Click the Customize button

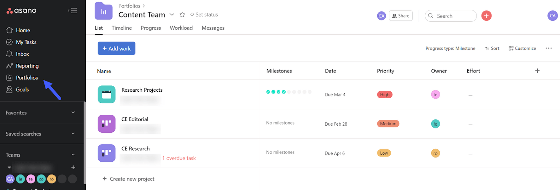(522, 48)
